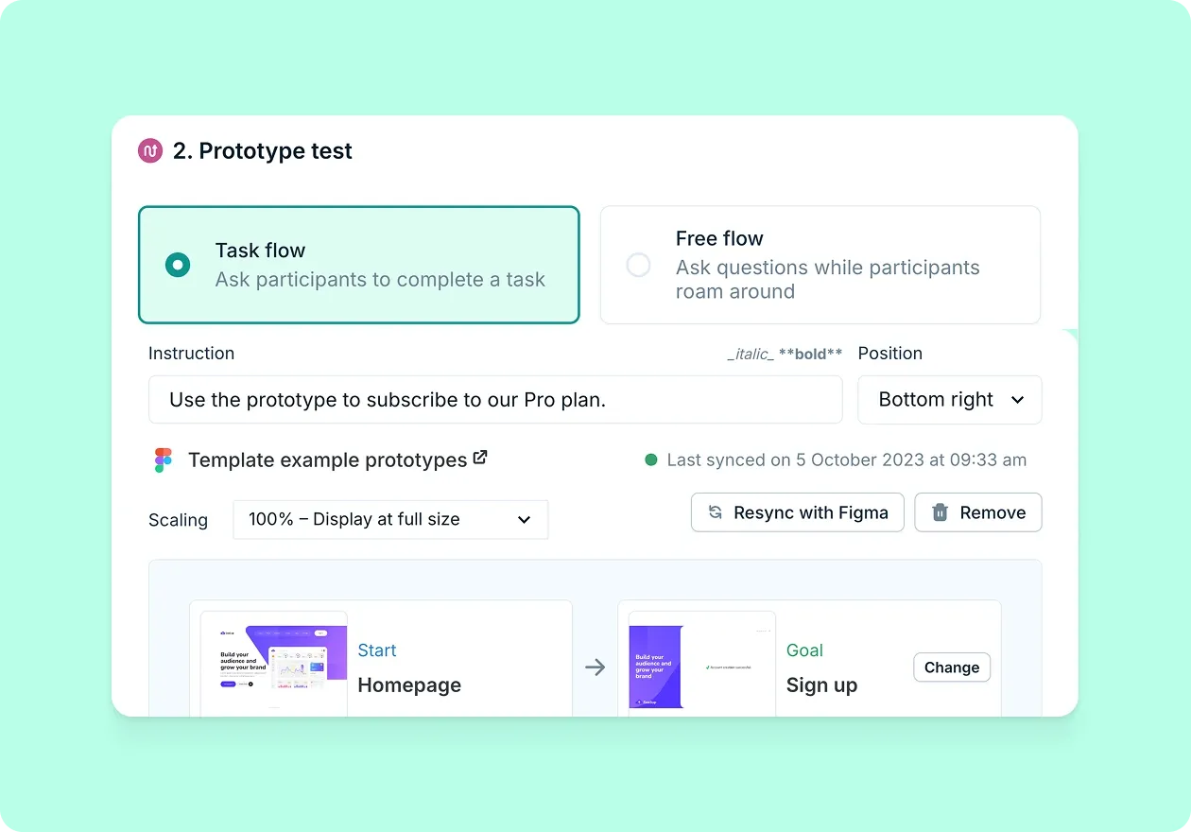Click the trash can icon
This screenshot has height=832, width=1191.
[x=940, y=512]
